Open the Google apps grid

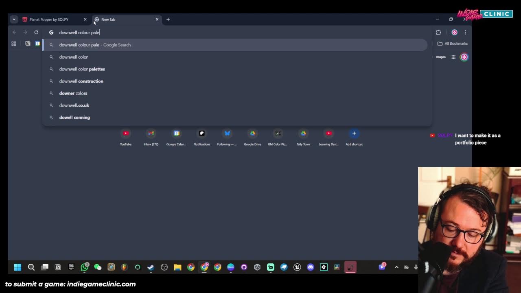(x=453, y=57)
